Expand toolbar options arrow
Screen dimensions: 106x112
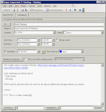[83, 10]
